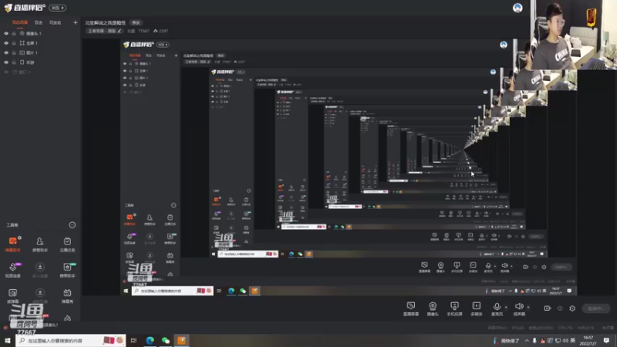Screen dimensions: 617x347
Task: Expand the microphone options arrow
Action: pos(506,307)
